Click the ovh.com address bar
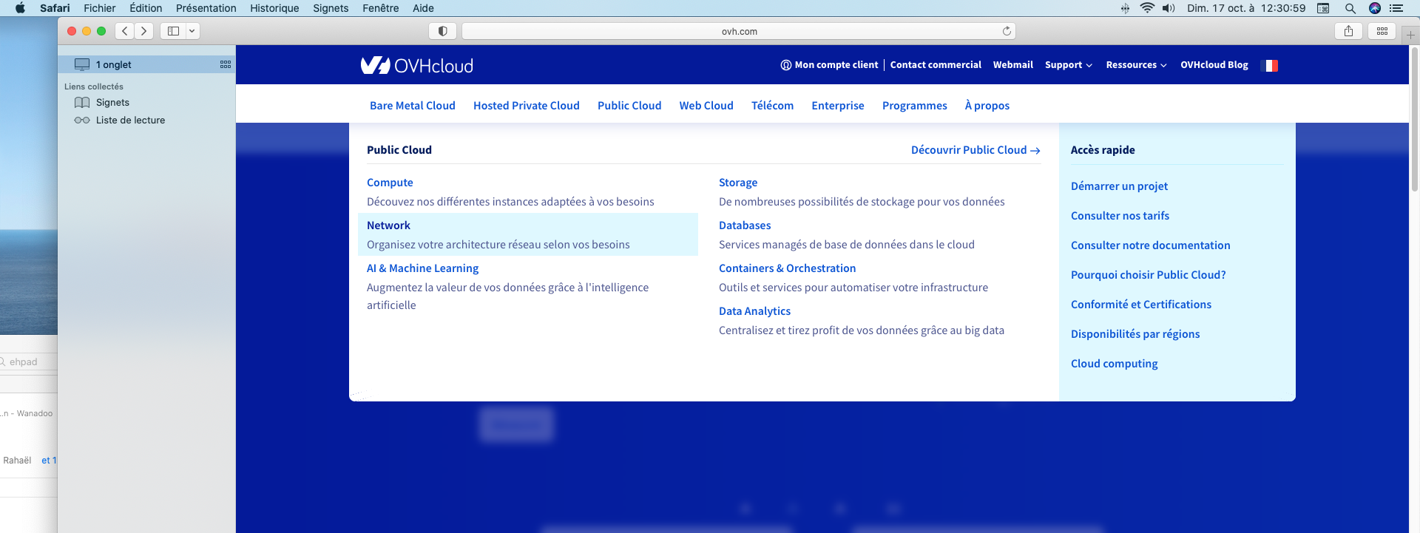The width and height of the screenshot is (1420, 533). point(739,31)
